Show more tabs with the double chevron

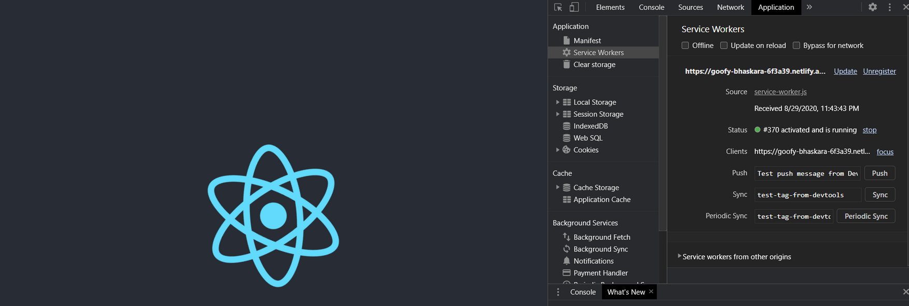809,7
